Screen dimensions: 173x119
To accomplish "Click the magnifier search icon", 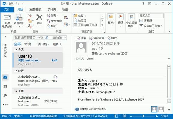I will (47, 38).
